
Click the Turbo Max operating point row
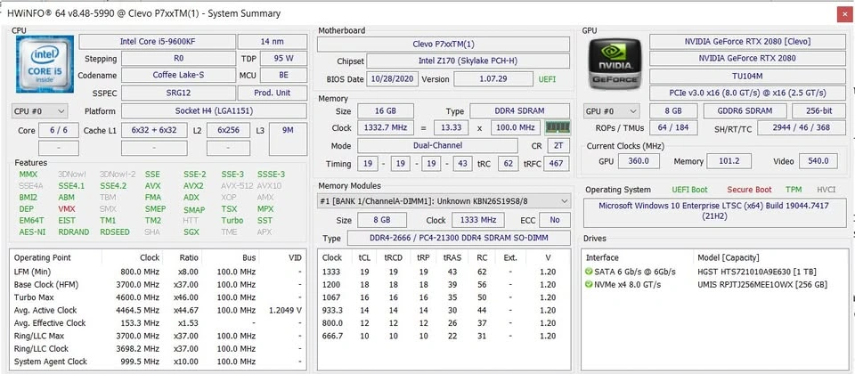click(158, 297)
